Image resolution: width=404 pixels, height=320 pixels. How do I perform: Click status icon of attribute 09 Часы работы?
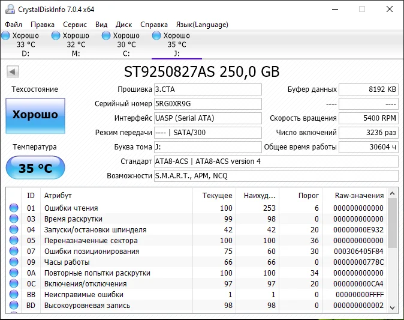click(14, 262)
